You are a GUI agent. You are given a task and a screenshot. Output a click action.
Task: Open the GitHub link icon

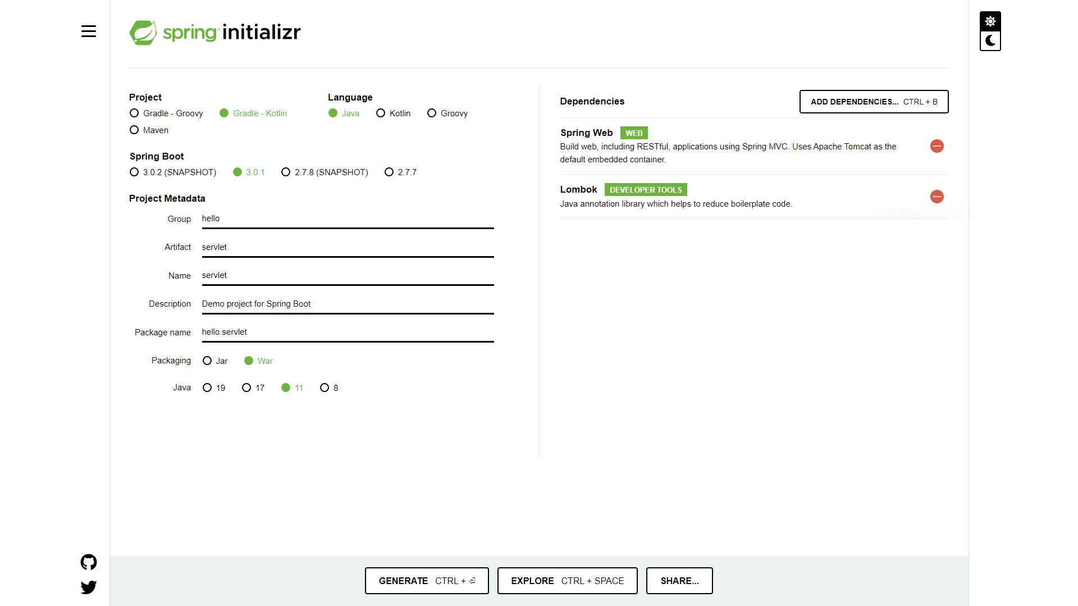click(x=89, y=562)
